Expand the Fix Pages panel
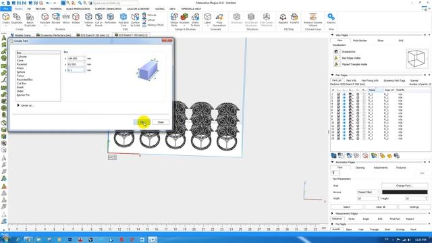432x243 pixels. click(332, 224)
